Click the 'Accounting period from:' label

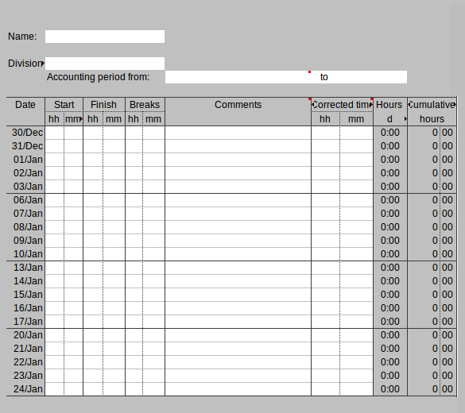pyautogui.click(x=98, y=77)
